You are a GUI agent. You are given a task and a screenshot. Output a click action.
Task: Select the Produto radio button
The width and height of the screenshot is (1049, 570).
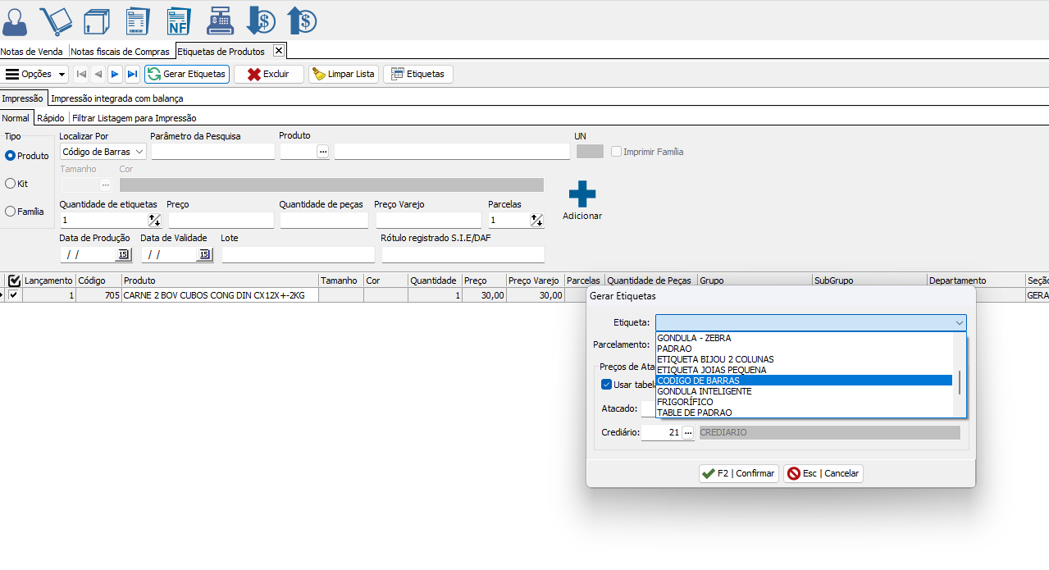tap(11, 156)
